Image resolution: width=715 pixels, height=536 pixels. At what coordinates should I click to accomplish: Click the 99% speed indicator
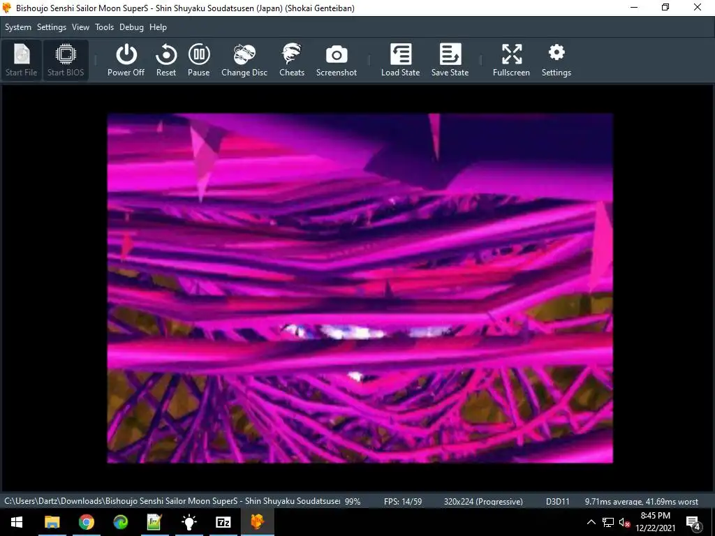pos(353,501)
